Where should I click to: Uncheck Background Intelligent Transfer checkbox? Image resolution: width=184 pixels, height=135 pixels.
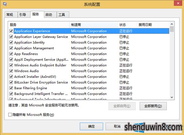tap(11, 93)
